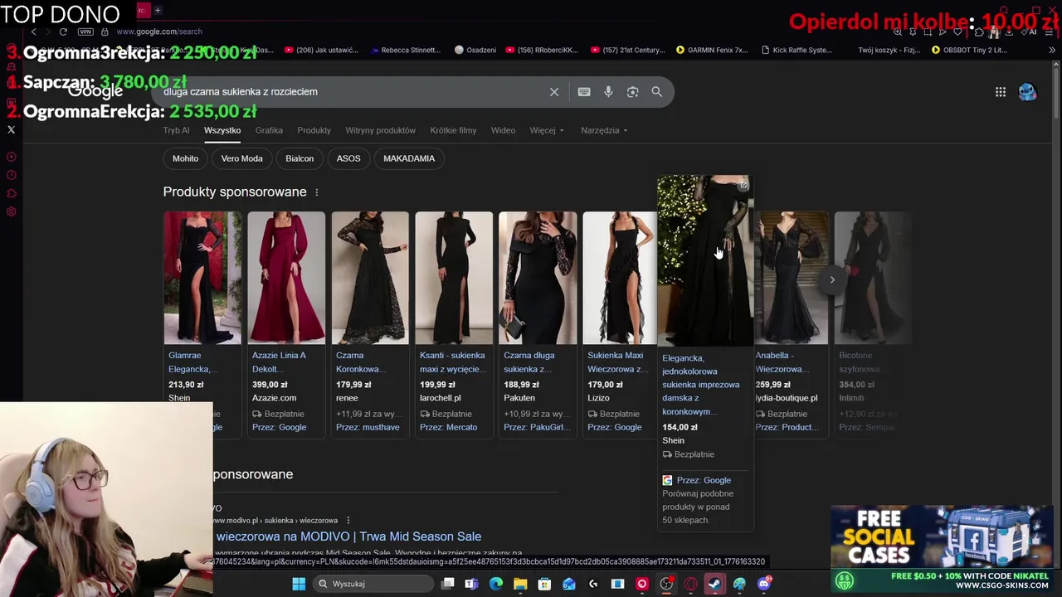Image resolution: width=1062 pixels, height=597 pixels.
Task: Filter results by the Bialcon chip
Action: coord(300,158)
